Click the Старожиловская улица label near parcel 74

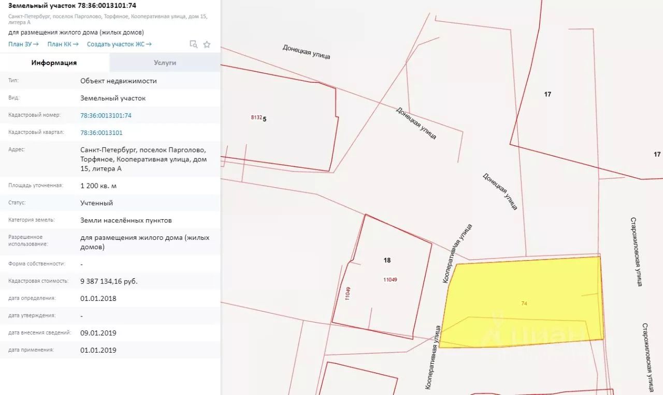(x=637, y=251)
